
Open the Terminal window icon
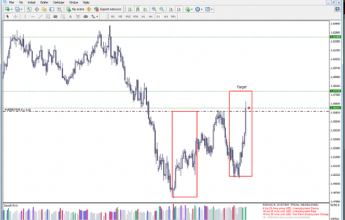point(52,9)
